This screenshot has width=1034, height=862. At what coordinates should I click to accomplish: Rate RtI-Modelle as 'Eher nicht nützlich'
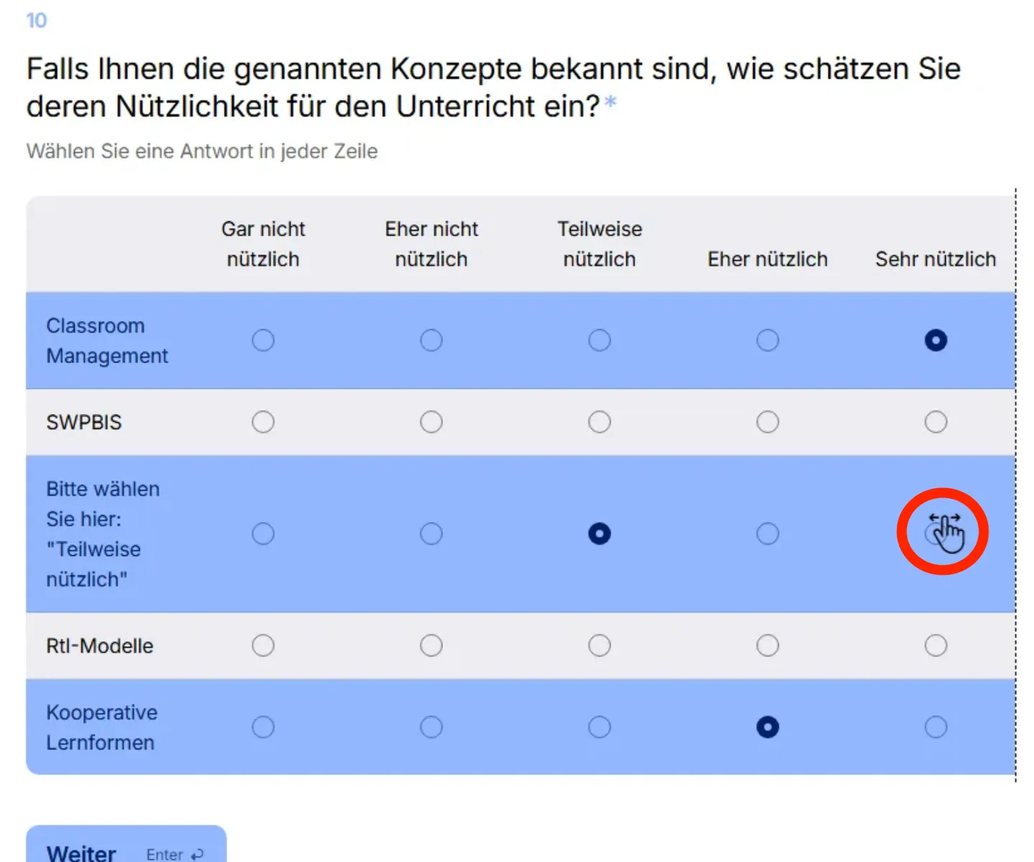pyautogui.click(x=431, y=646)
